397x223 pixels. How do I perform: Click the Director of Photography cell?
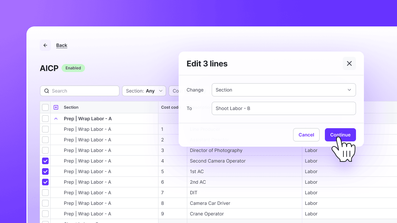[244, 150]
